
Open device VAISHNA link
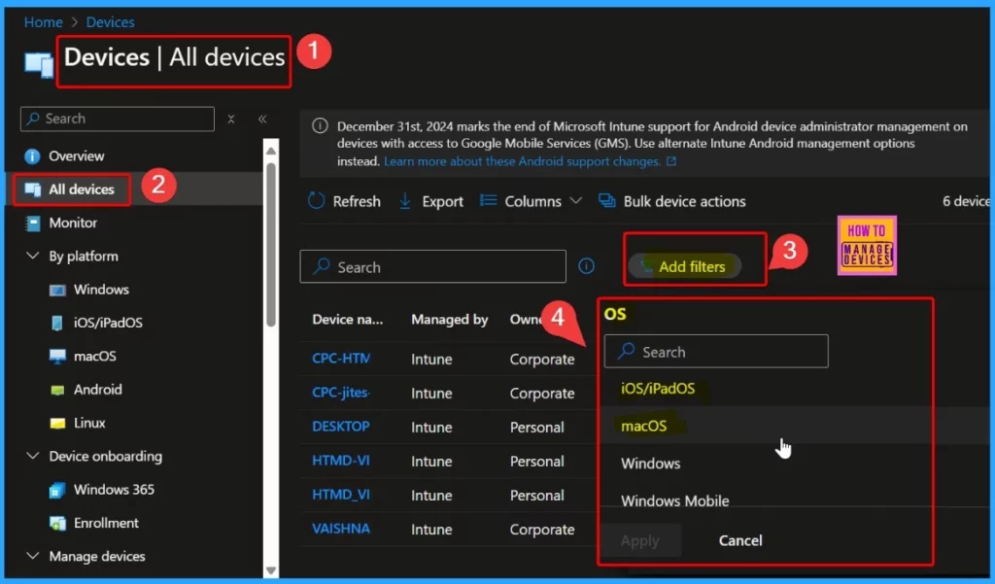(x=341, y=529)
